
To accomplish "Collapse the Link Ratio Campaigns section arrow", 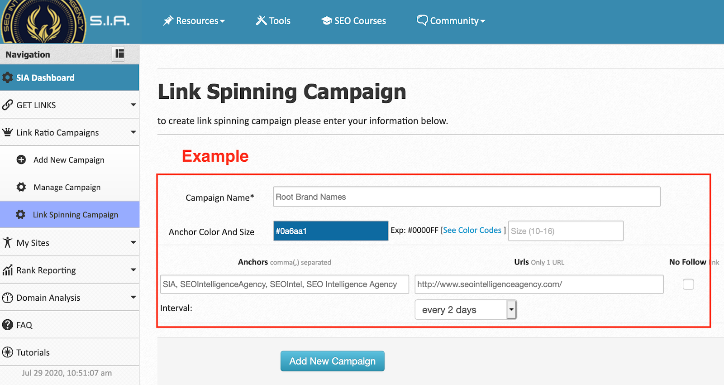I will (133, 132).
